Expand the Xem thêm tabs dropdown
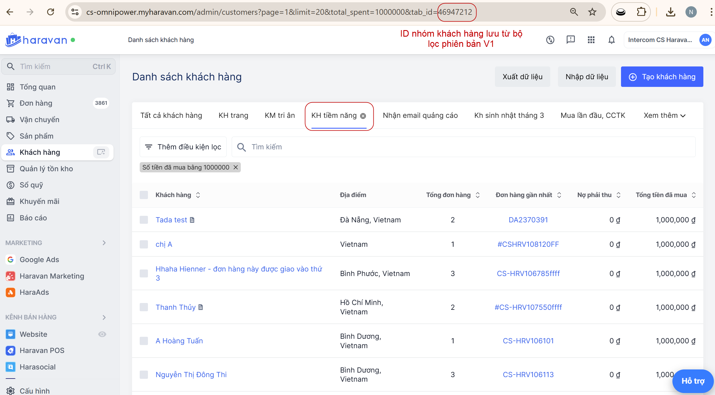The width and height of the screenshot is (715, 395). (664, 116)
